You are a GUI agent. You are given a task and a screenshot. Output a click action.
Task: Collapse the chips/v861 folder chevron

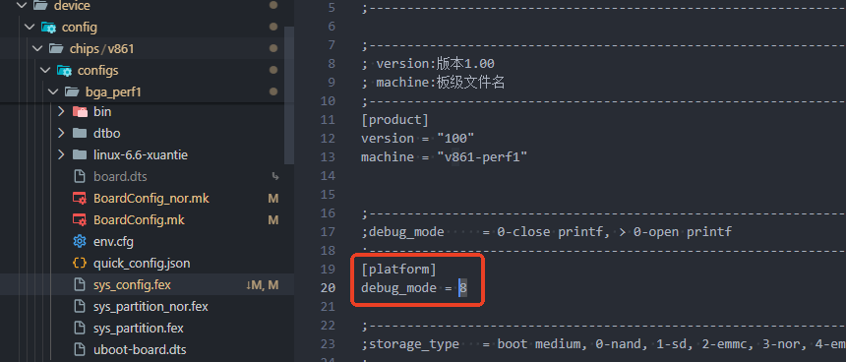(37, 49)
